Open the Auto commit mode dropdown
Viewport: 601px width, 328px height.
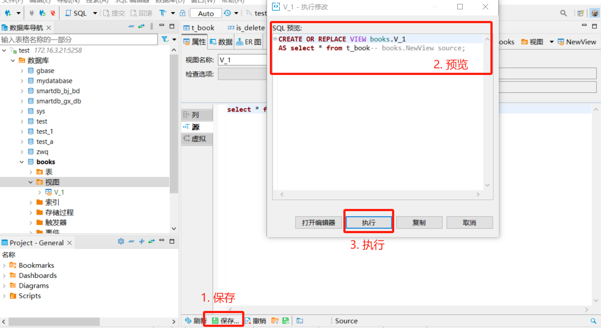pyautogui.click(x=206, y=13)
